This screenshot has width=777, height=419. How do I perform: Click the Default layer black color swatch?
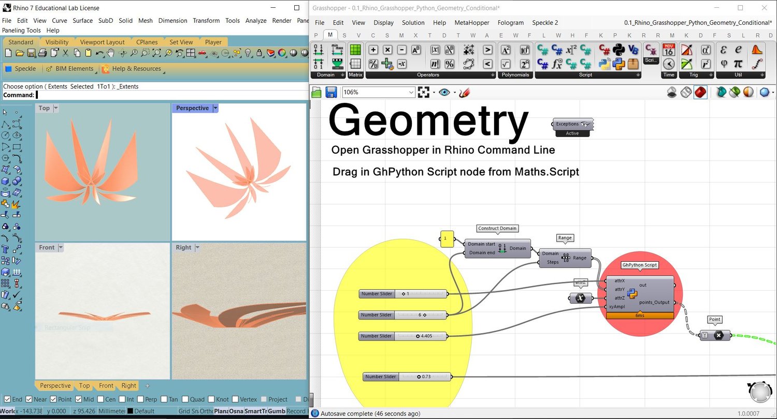tap(130, 411)
